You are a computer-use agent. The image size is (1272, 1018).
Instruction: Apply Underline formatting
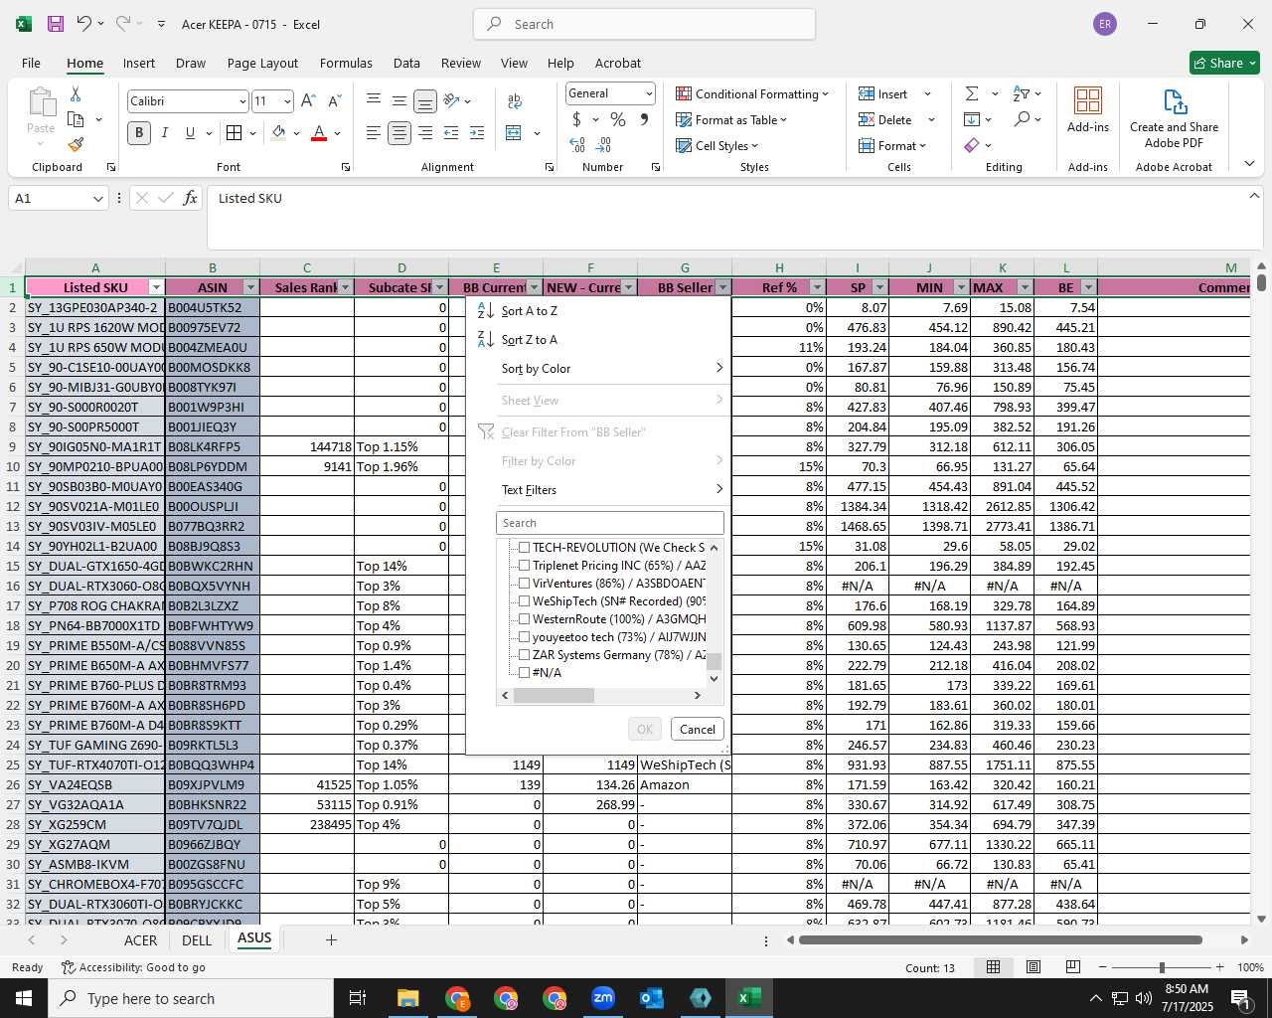(x=190, y=133)
